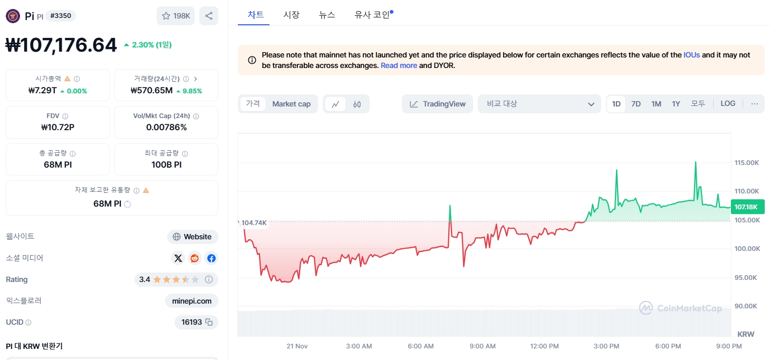Click the #3350 rank badge
The width and height of the screenshot is (770, 360).
pyautogui.click(x=61, y=16)
